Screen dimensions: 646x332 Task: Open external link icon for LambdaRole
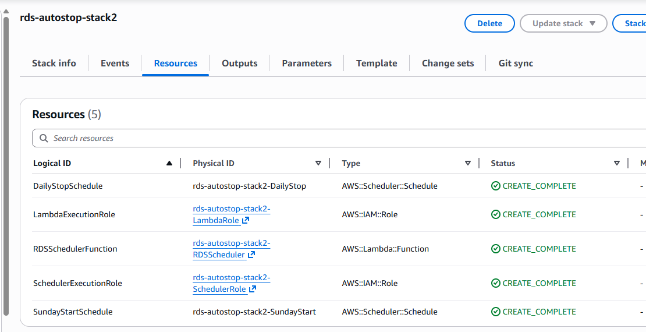[x=246, y=221]
